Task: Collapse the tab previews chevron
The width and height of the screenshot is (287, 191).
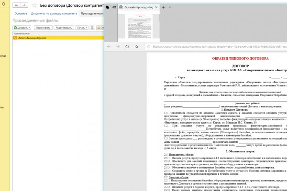Action: click(170, 7)
